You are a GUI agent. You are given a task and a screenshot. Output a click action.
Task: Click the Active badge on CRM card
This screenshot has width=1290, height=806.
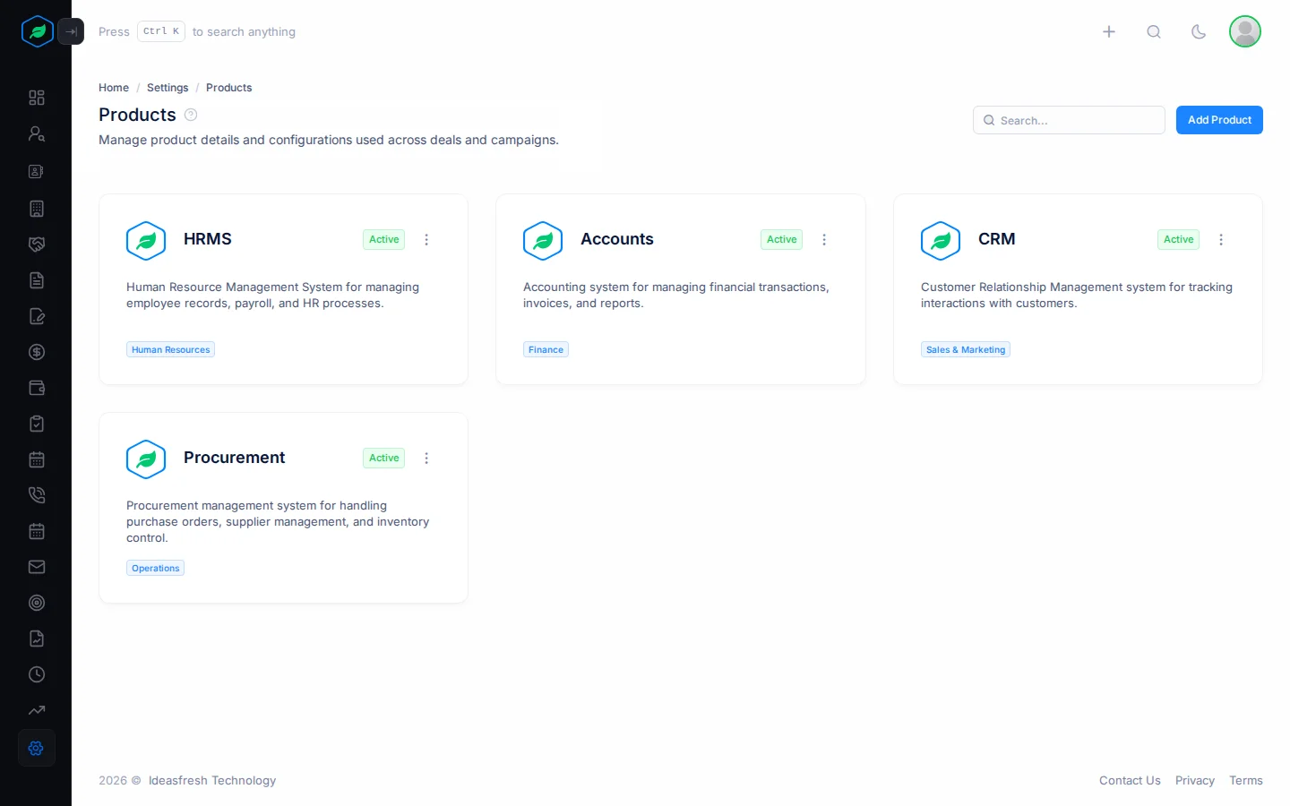[x=1179, y=239]
